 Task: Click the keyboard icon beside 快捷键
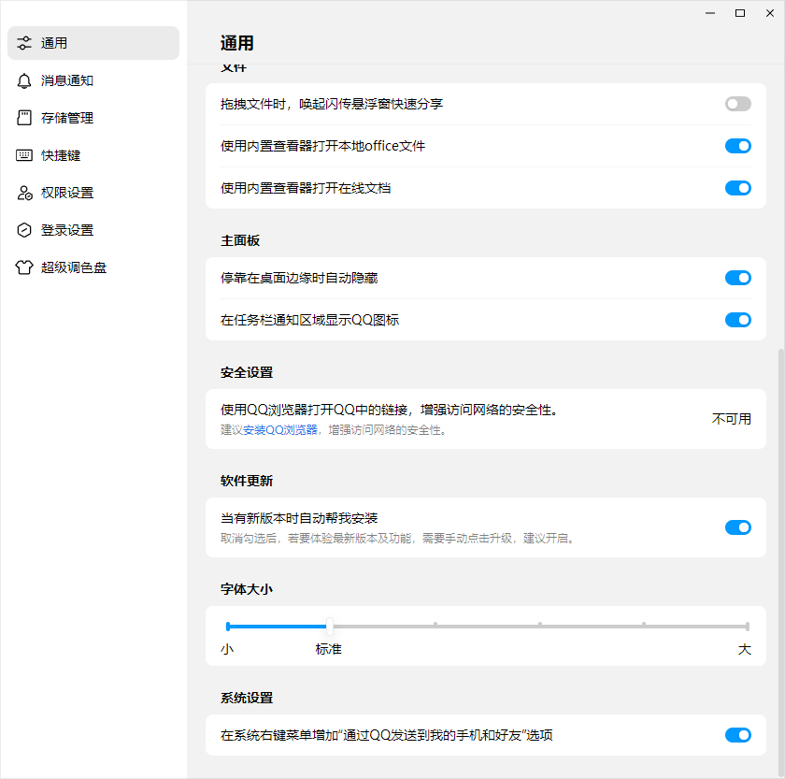pos(24,155)
